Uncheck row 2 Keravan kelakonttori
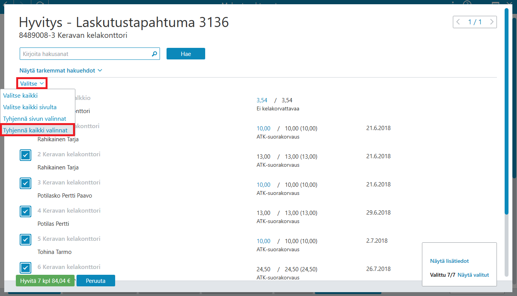 tap(26, 155)
